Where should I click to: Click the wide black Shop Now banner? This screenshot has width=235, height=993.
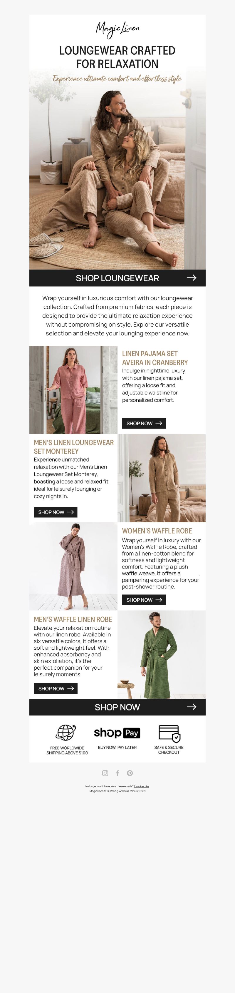[117, 707]
